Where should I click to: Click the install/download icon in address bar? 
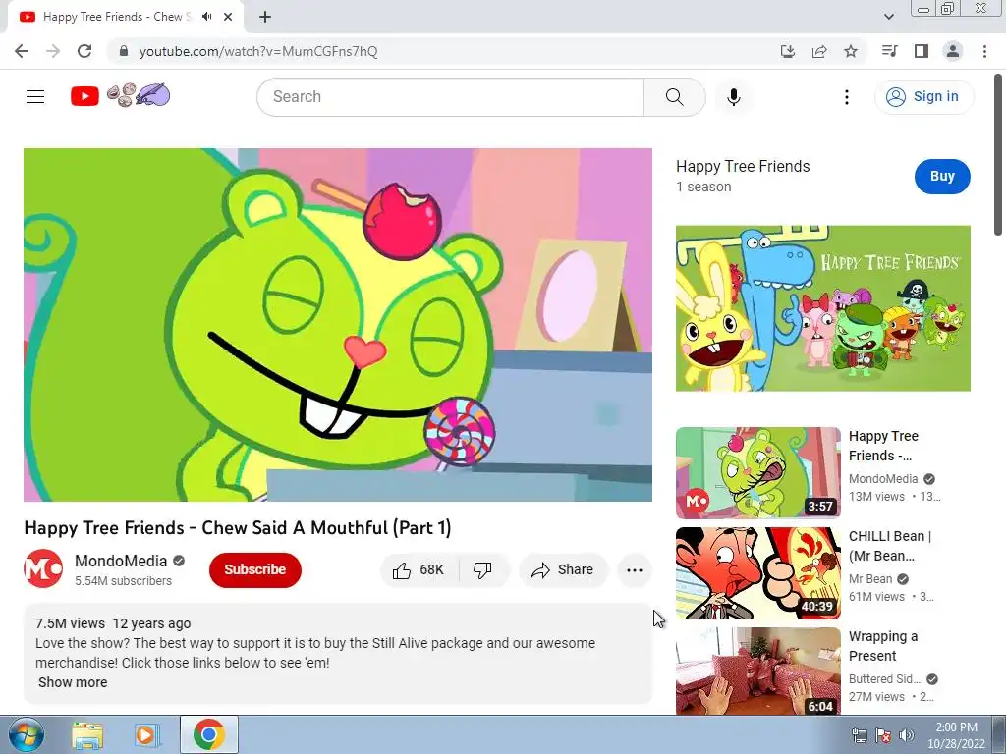coord(788,51)
